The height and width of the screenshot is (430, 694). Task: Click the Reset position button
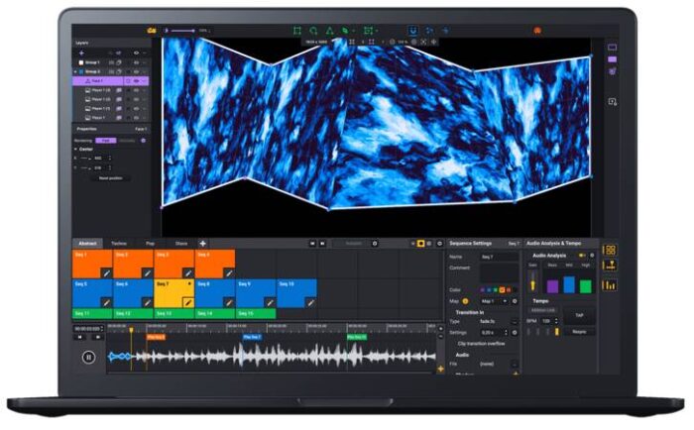[x=110, y=178]
